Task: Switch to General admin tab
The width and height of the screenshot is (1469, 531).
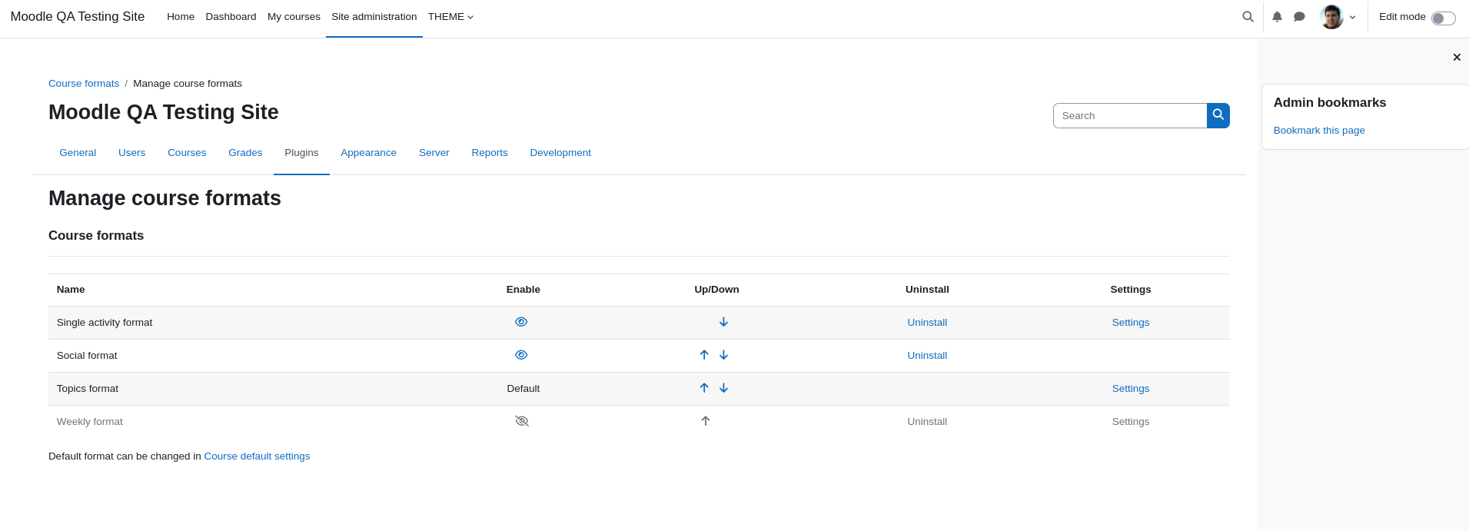Action: coord(78,153)
